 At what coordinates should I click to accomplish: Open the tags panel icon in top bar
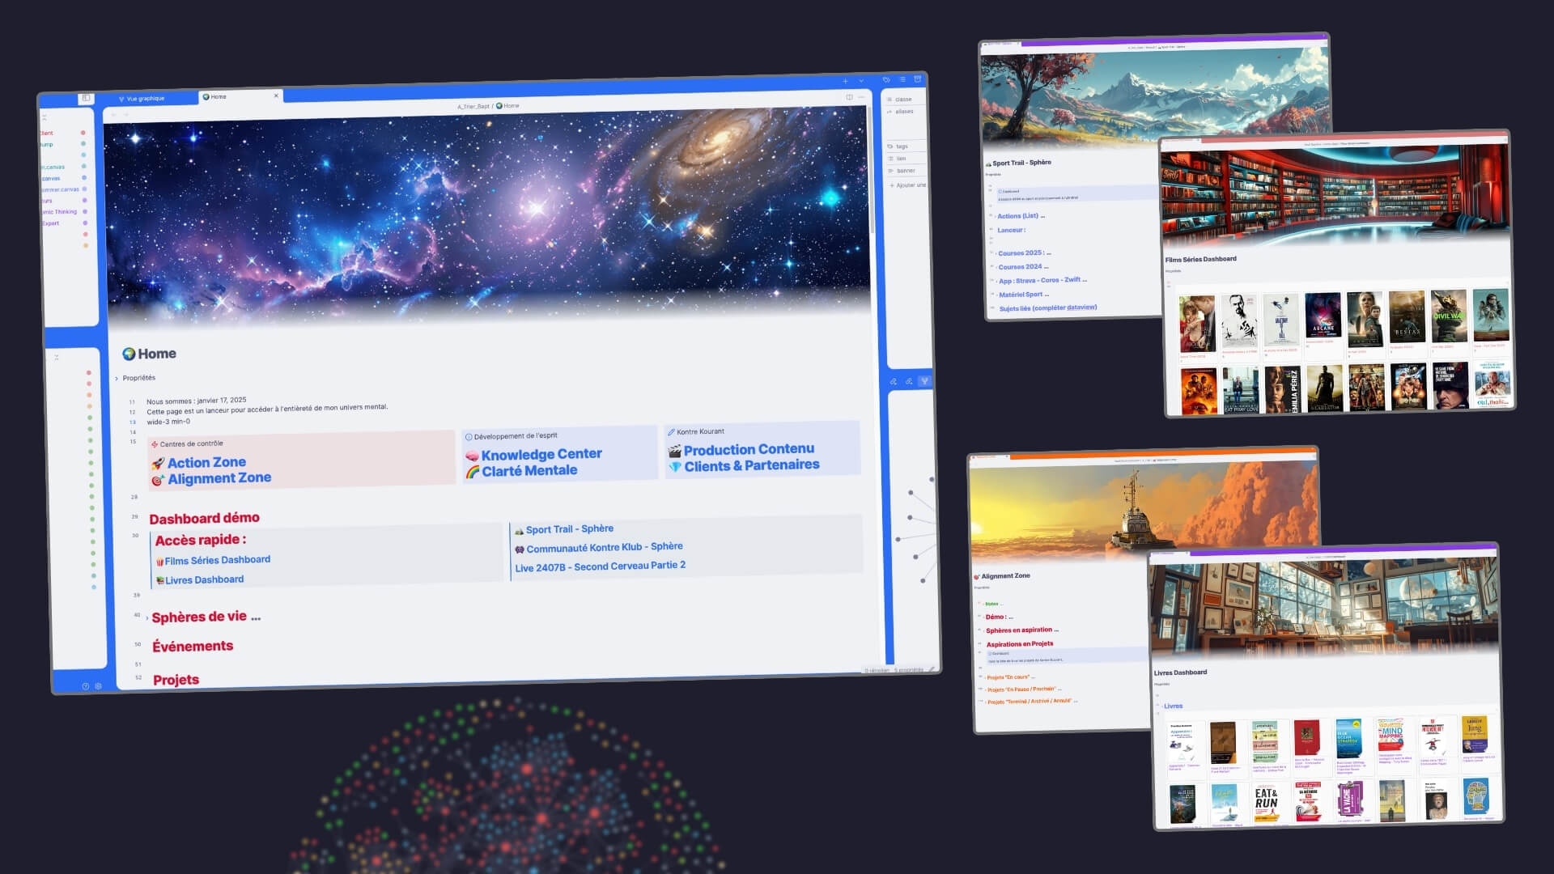coord(886,79)
